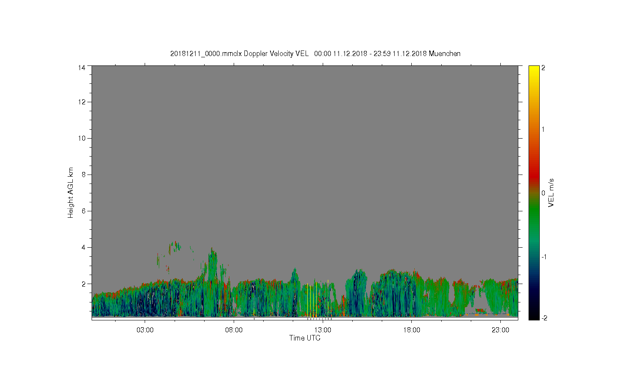Click the colorbar label 1
The image size is (642, 385).
tap(543, 129)
